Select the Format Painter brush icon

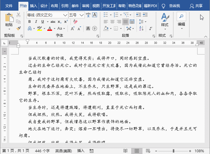pos(18,28)
